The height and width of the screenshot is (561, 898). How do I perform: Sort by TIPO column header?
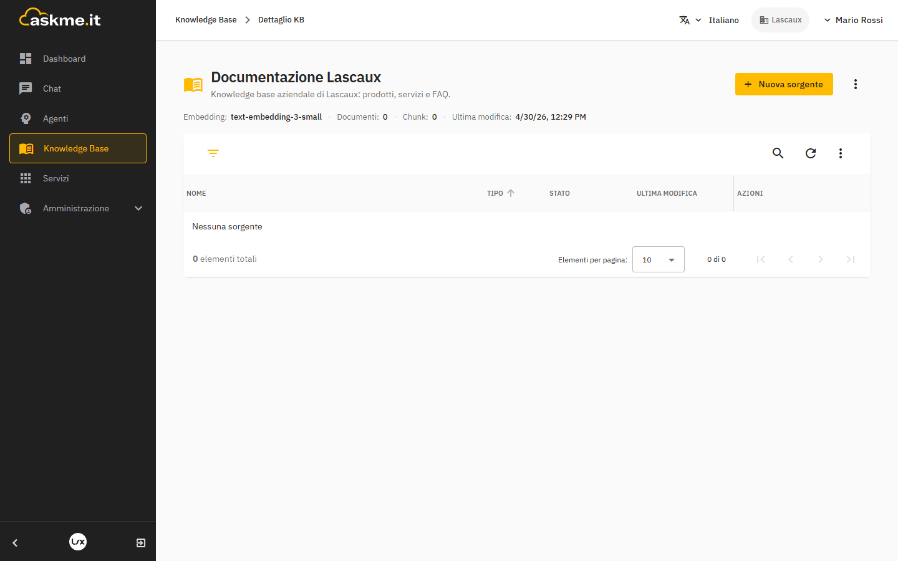click(x=495, y=194)
